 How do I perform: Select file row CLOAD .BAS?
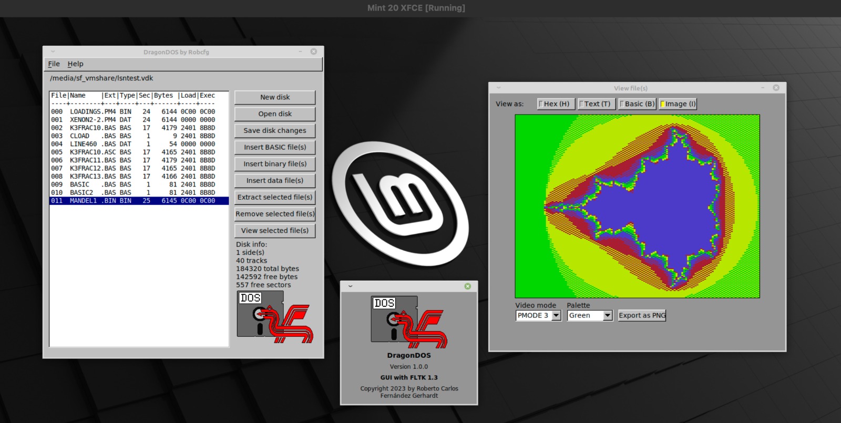(139, 136)
